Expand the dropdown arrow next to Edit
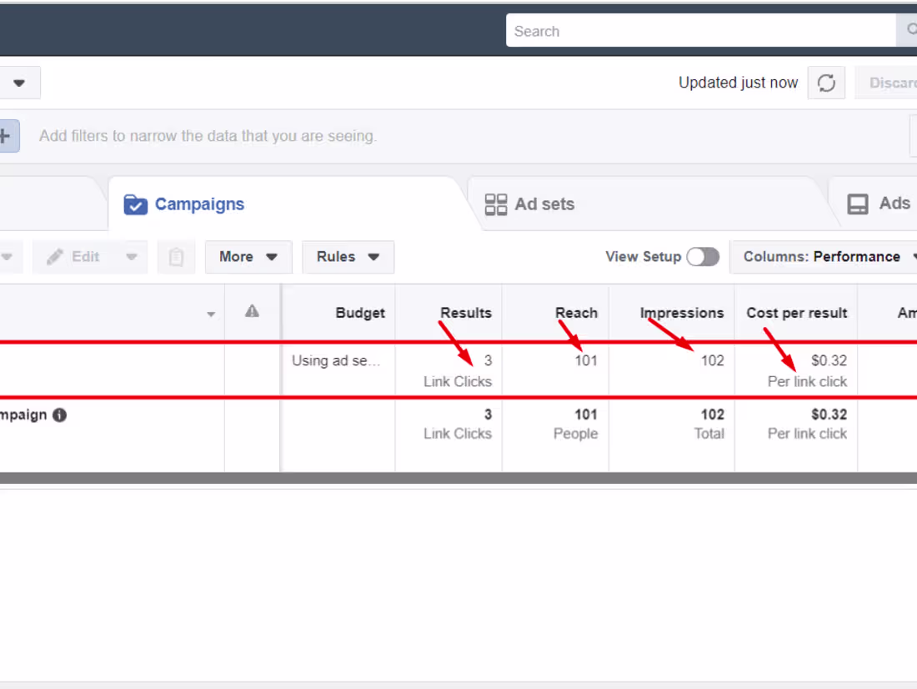 click(132, 257)
